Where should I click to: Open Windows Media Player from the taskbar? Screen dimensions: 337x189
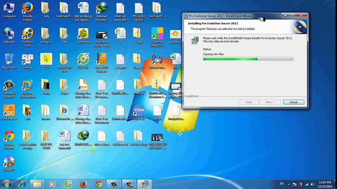tap(52, 184)
